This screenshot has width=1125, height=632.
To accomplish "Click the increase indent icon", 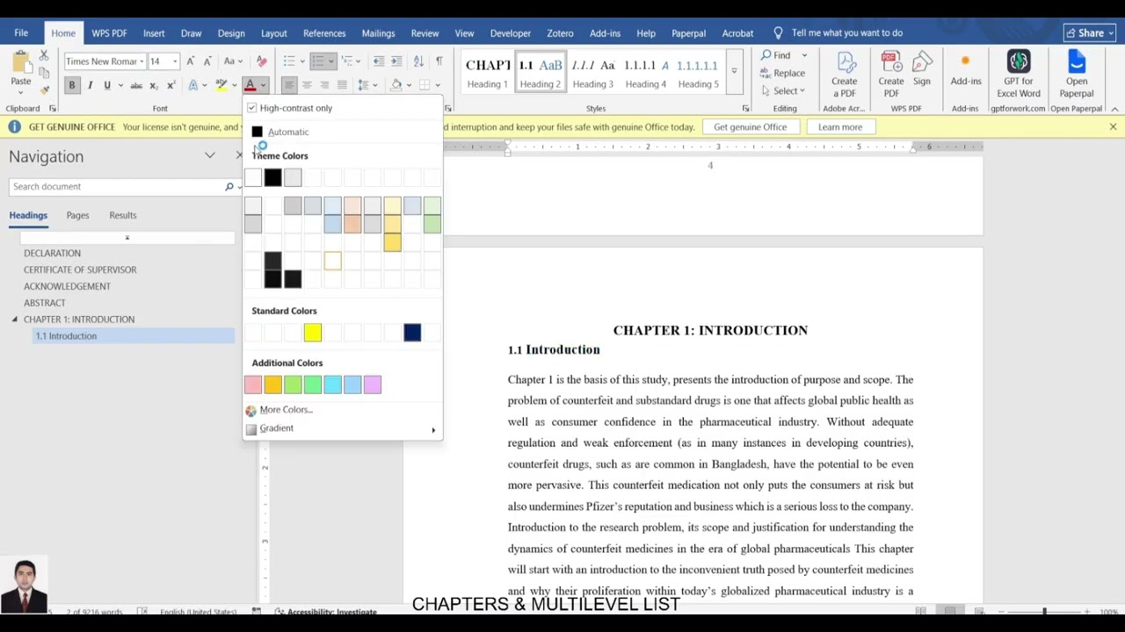I will (x=396, y=61).
